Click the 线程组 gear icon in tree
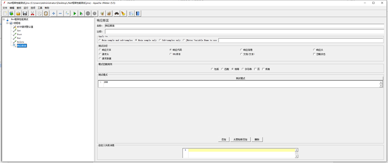388x163 pixels. [11, 23]
